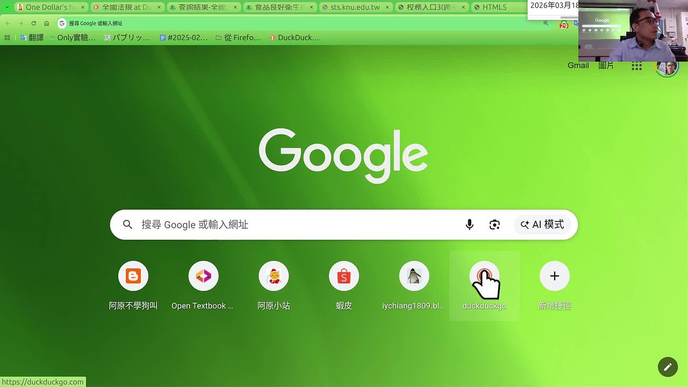This screenshot has width=688, height=387.
Task: Customize page with pencil edit button
Action: pos(668,367)
